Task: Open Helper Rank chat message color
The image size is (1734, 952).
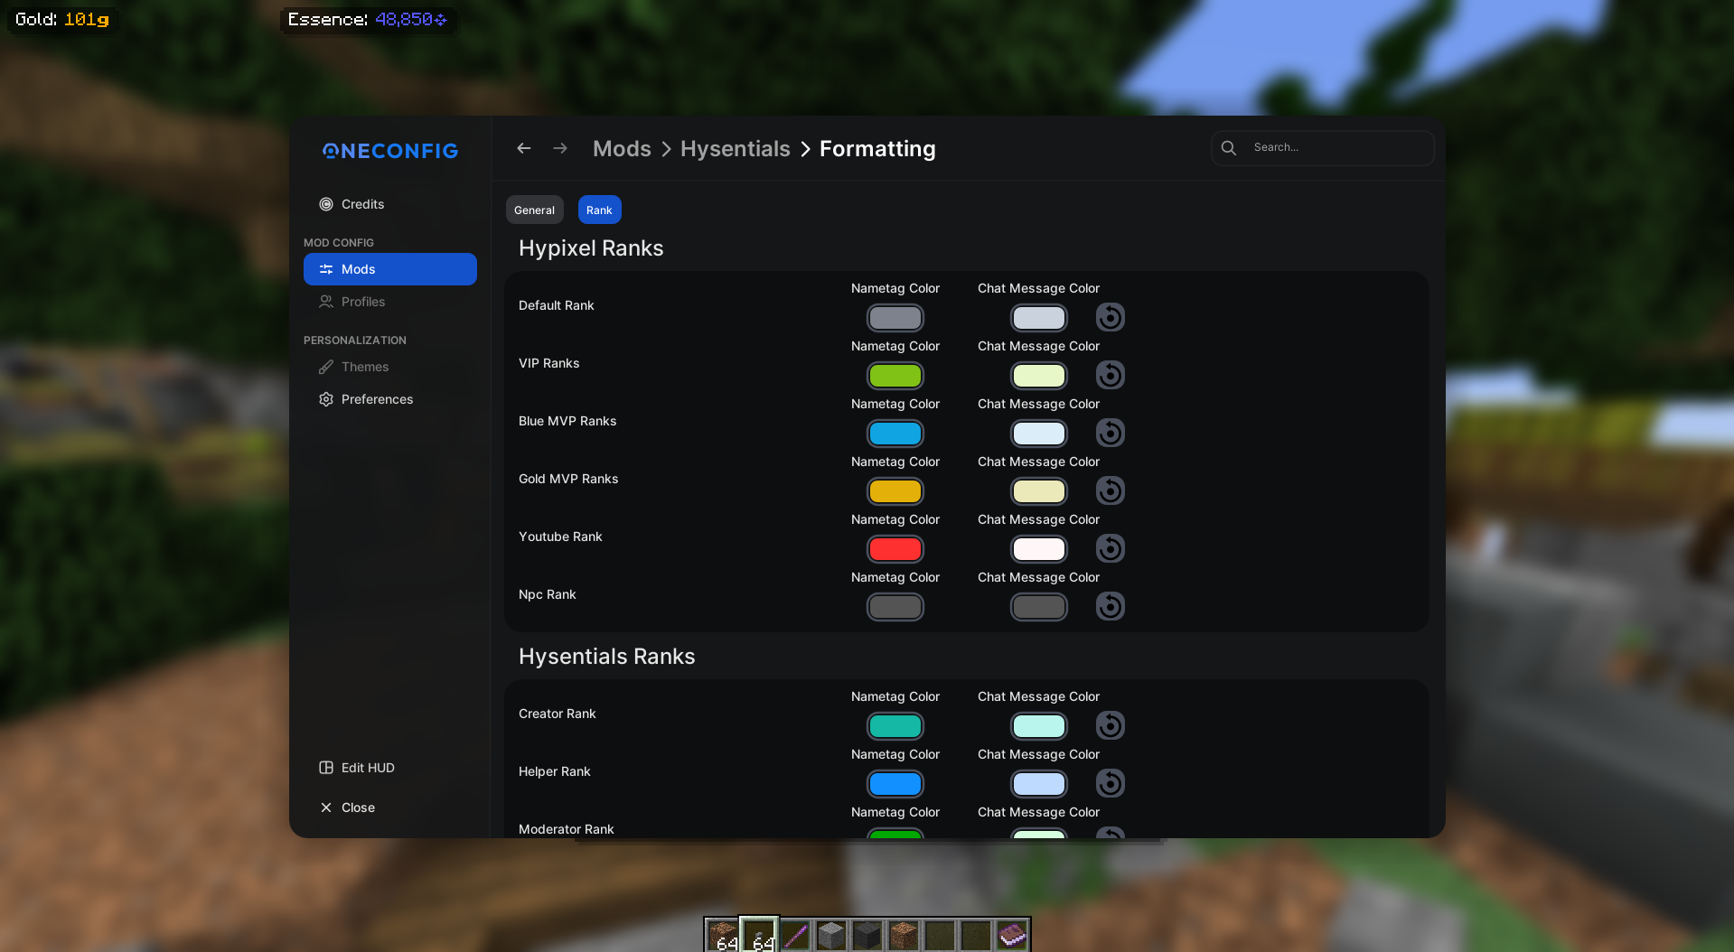Action: [x=1038, y=784]
